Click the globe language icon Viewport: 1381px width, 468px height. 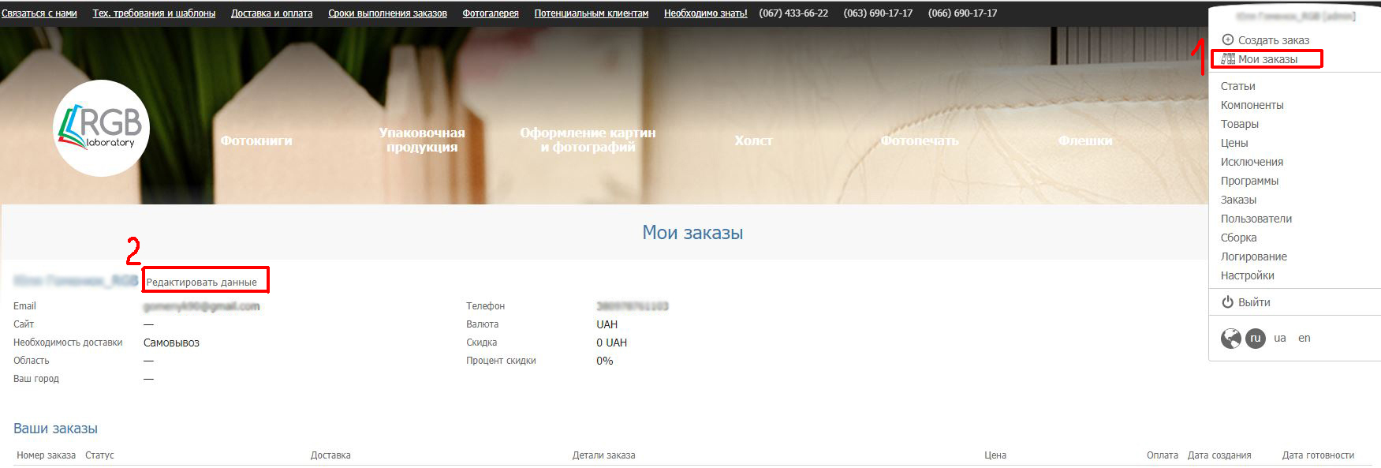point(1230,338)
